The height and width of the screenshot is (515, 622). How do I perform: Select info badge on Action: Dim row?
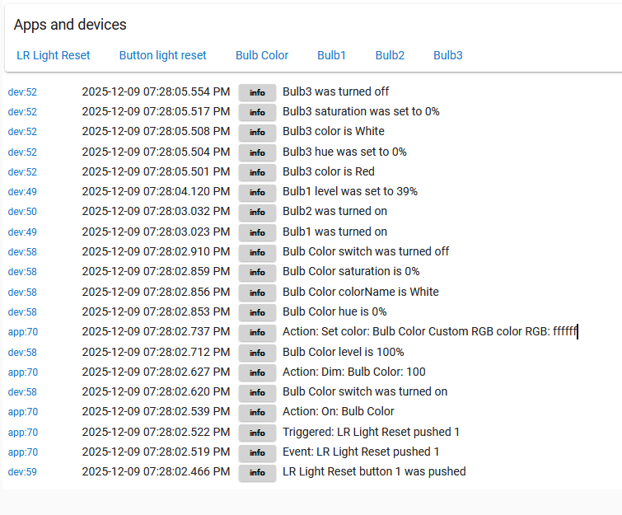pyautogui.click(x=257, y=372)
